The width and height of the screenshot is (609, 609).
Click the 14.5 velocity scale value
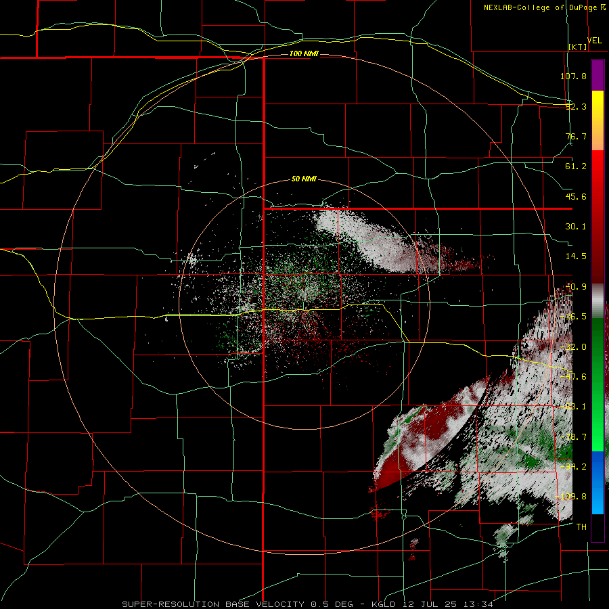pos(576,256)
